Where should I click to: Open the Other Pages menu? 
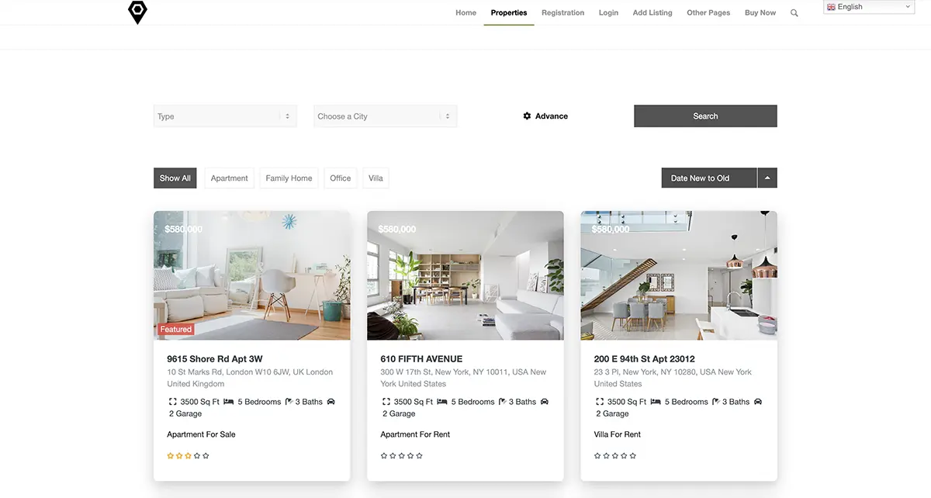point(708,13)
